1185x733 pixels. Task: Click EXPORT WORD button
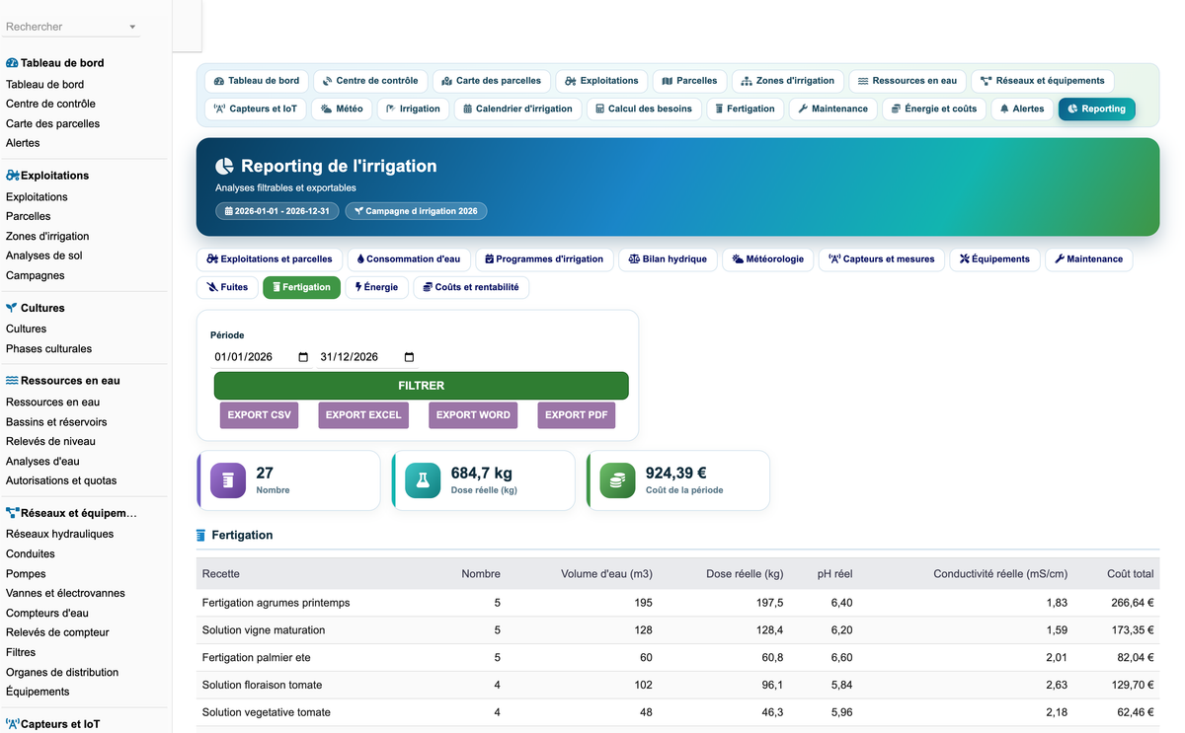point(473,415)
